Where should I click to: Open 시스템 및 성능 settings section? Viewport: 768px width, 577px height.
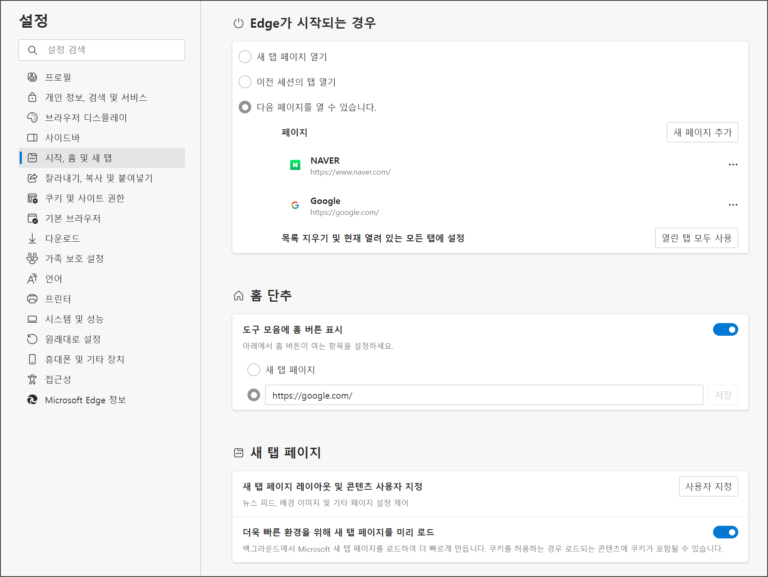point(102,319)
